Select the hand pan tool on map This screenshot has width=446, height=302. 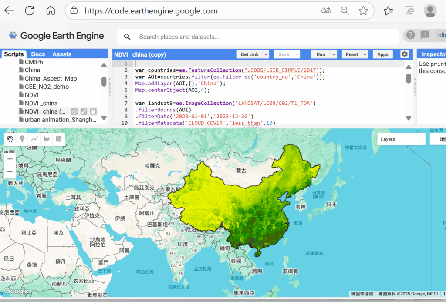[x=10, y=139]
